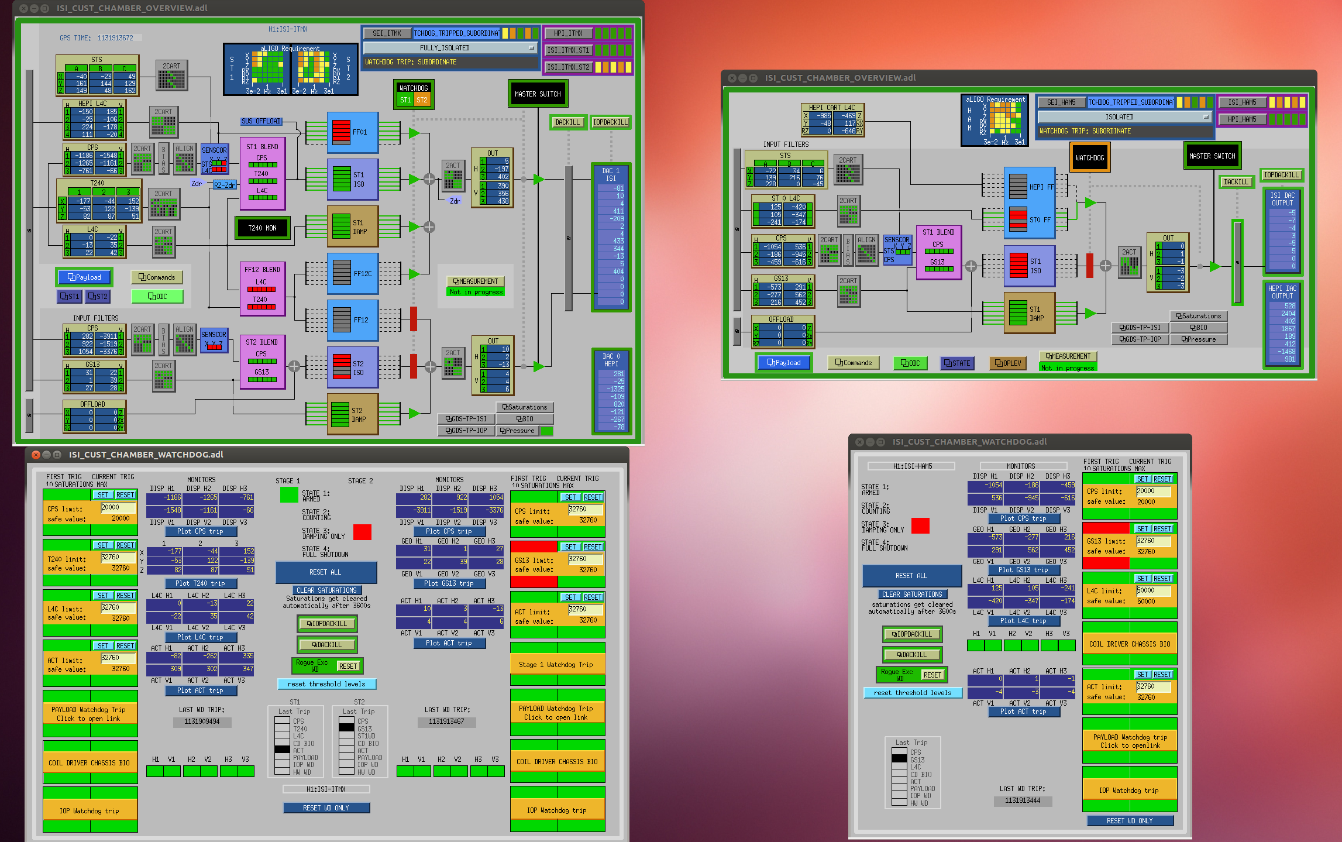1342x842 pixels.
Task: Click the 2CART matrix icon beside the STS table in HAM5 overview
Action: 848,169
